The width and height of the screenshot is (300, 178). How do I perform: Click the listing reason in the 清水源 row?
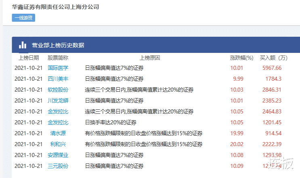click(144, 133)
